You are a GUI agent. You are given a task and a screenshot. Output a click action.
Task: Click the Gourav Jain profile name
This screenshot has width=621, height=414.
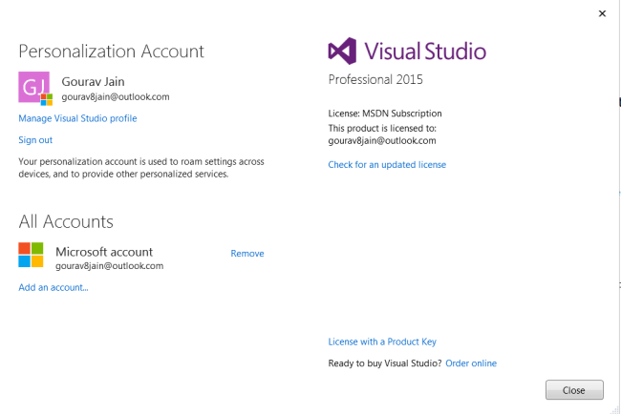pos(95,81)
